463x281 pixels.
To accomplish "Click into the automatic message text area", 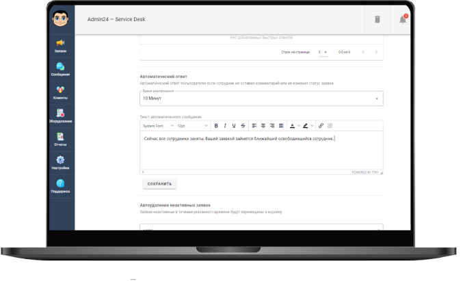I will [x=261, y=150].
